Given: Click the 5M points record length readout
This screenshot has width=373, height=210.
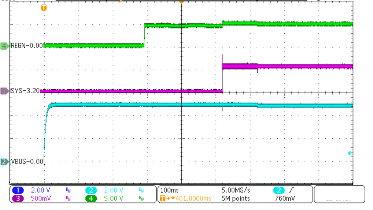Looking at the screenshot, I should click(236, 199).
